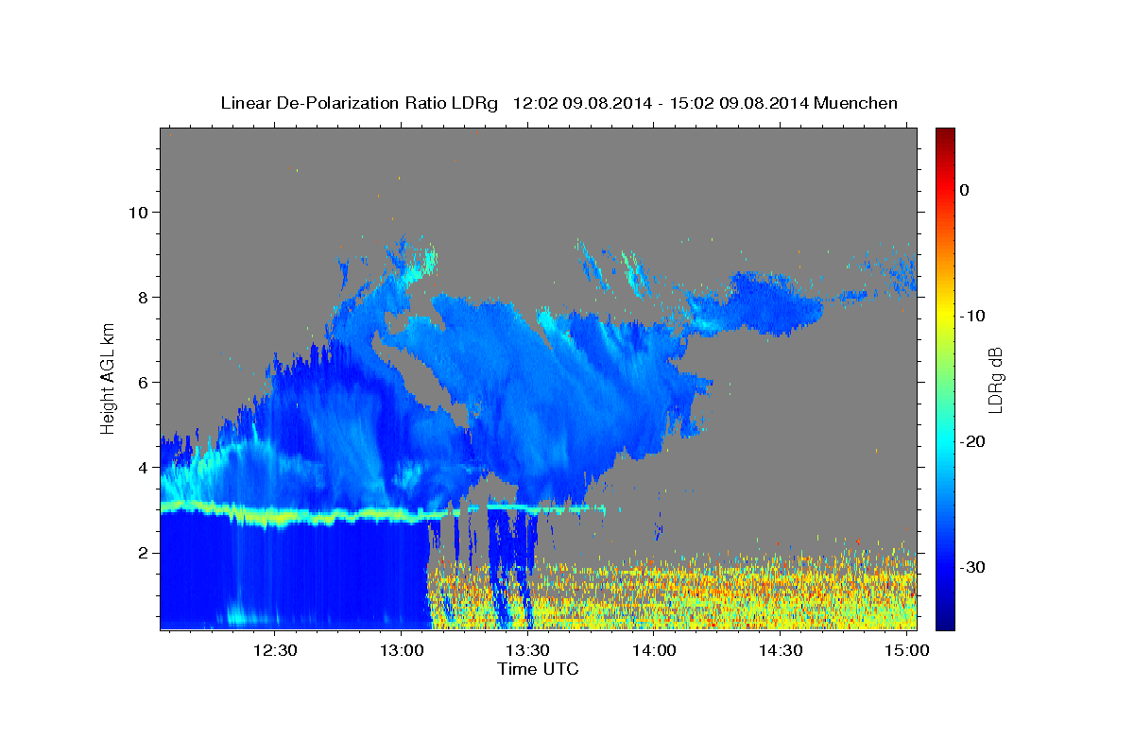
Task: Select the height axis label '2'
Action: coord(143,552)
